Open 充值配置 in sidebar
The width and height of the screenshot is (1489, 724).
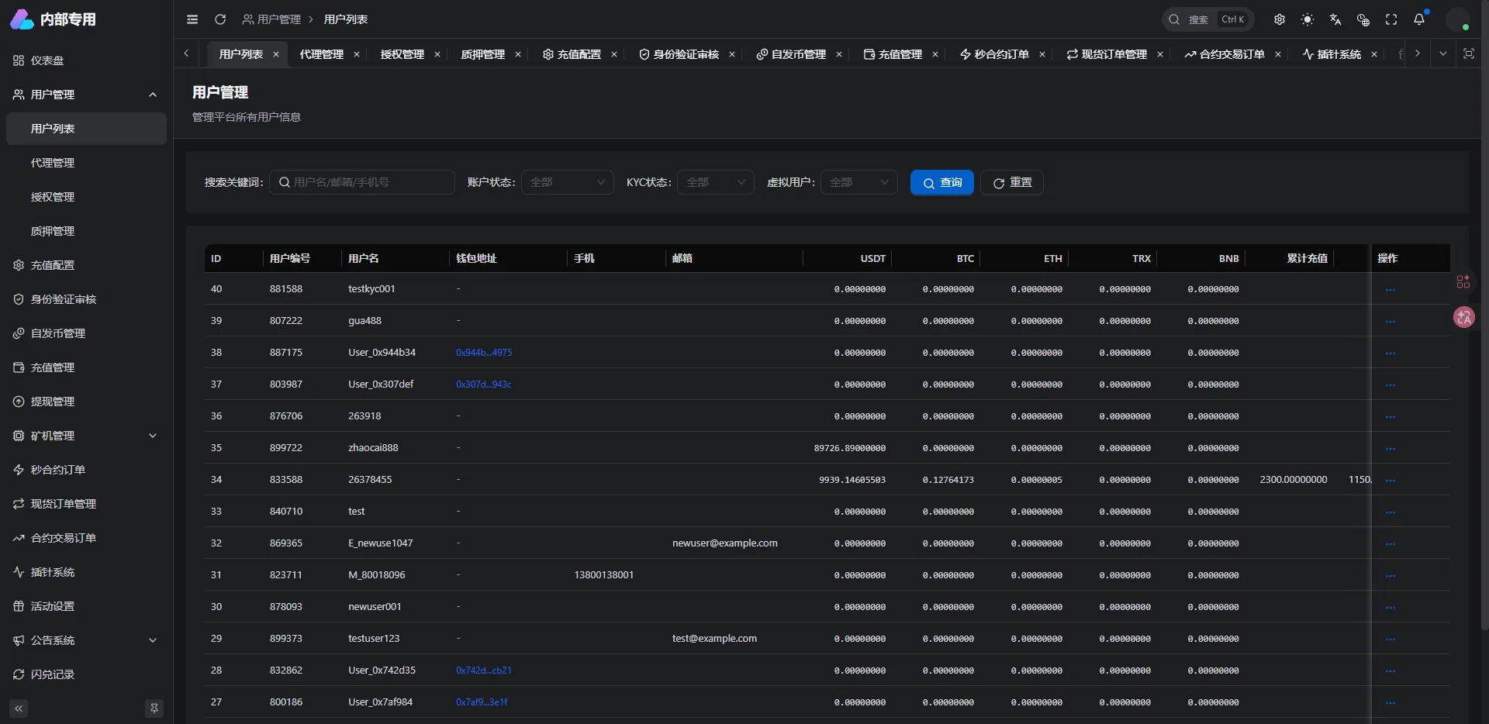86,265
